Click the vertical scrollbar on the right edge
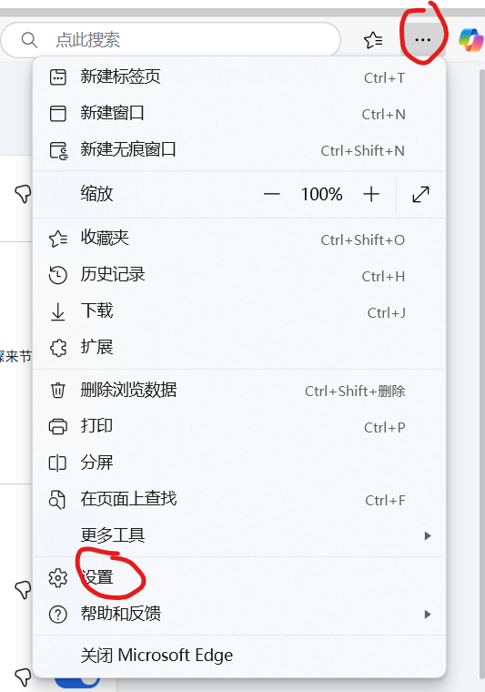485x692 pixels. 481,375
